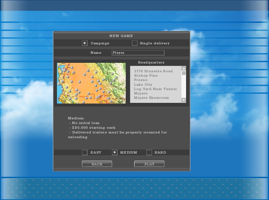Select the MEDIUM difficulty option

pyautogui.click(x=115, y=153)
